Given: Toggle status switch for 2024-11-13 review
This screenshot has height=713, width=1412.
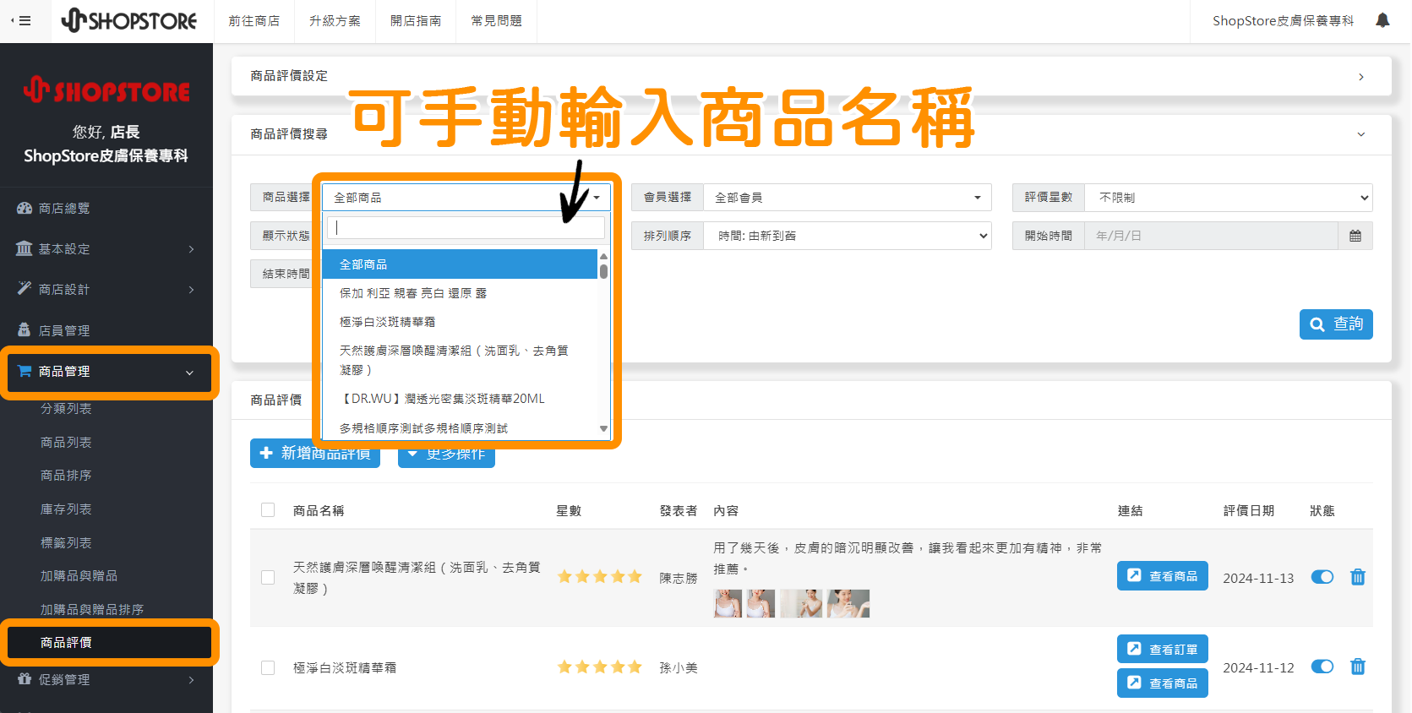Looking at the screenshot, I should (1322, 577).
